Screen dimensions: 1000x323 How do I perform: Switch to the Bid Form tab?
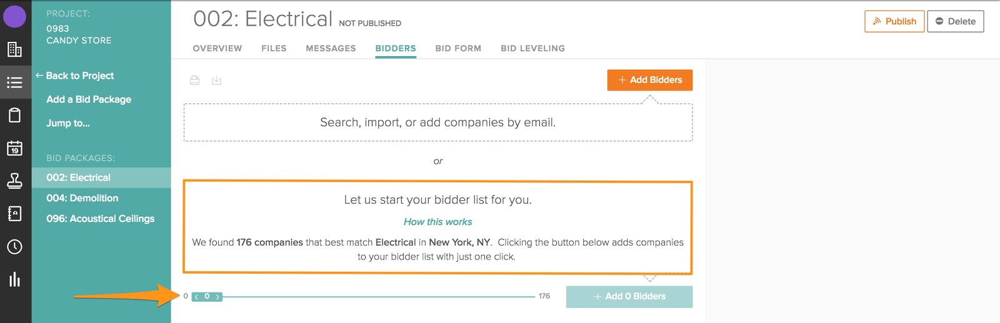458,49
